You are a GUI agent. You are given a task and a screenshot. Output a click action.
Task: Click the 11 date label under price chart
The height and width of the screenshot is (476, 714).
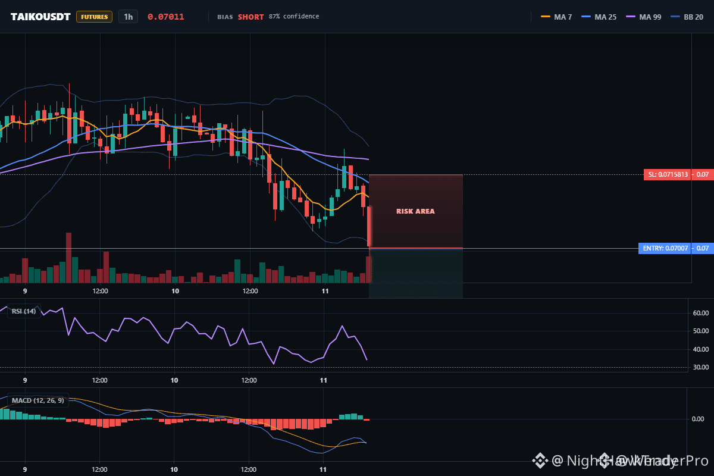[325, 291]
